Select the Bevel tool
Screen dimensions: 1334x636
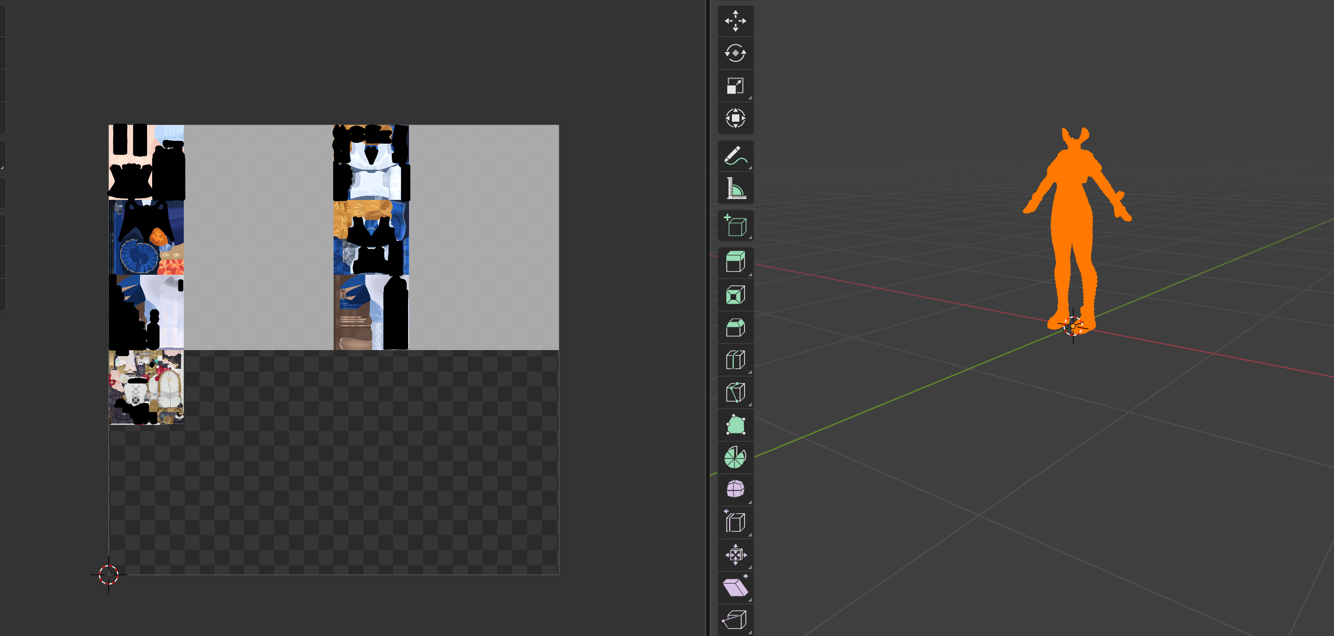[735, 328]
